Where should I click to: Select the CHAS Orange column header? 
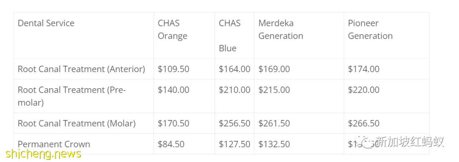173,30
